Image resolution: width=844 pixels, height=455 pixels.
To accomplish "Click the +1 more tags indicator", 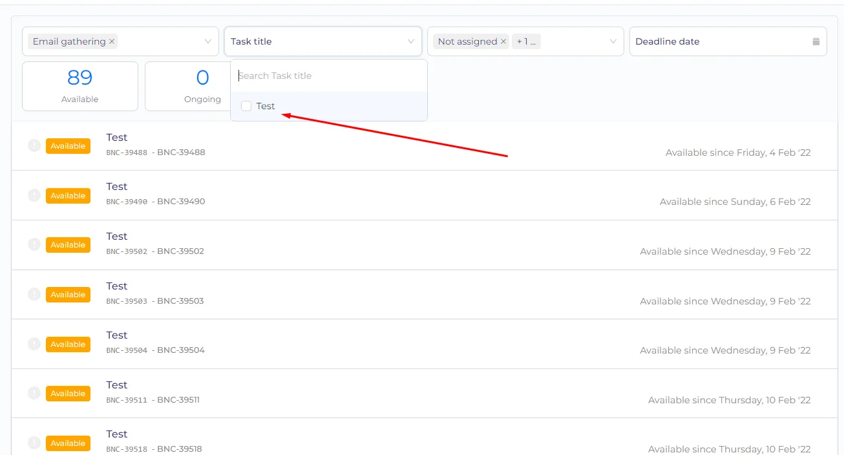I will 526,41.
